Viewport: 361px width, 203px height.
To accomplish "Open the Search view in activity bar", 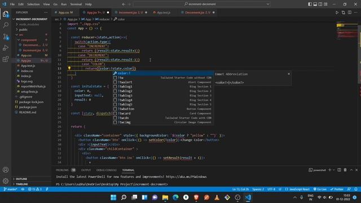I will pos(6,25).
